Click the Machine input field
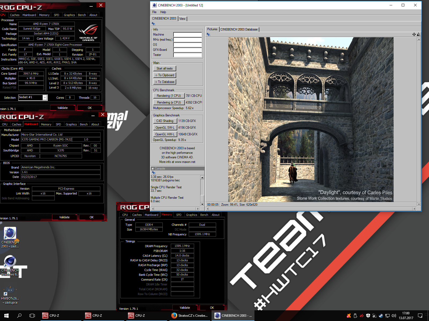The image size is (429, 321). coord(187,35)
